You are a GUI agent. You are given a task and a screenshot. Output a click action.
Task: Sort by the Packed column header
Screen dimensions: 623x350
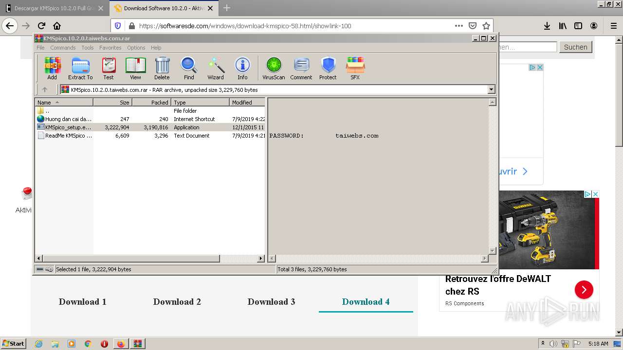151,103
